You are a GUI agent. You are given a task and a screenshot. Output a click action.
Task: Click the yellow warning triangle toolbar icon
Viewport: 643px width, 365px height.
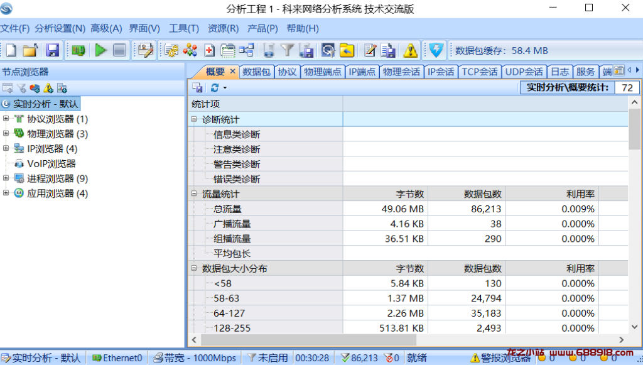(411, 50)
